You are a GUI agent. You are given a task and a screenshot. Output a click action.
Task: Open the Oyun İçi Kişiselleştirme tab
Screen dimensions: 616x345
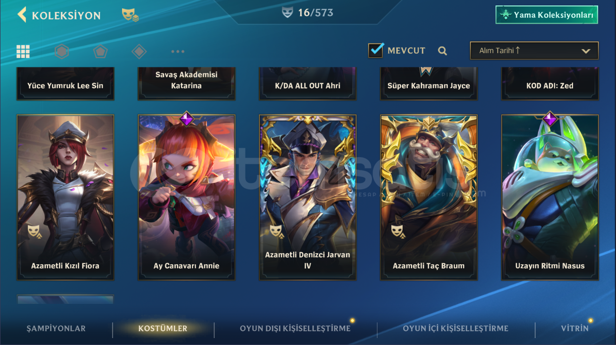pyautogui.click(x=455, y=328)
